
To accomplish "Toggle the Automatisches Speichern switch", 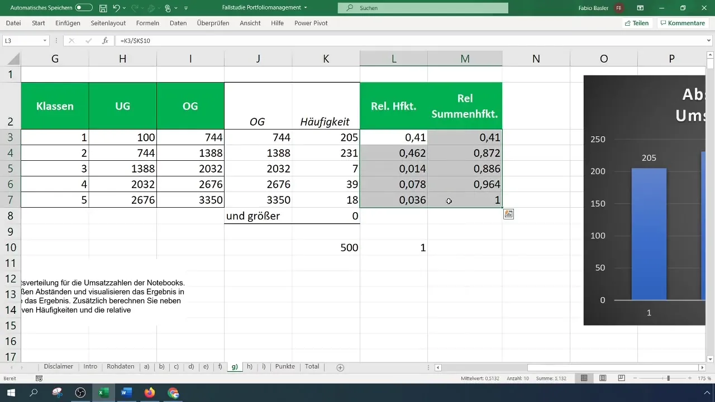I will (84, 8).
